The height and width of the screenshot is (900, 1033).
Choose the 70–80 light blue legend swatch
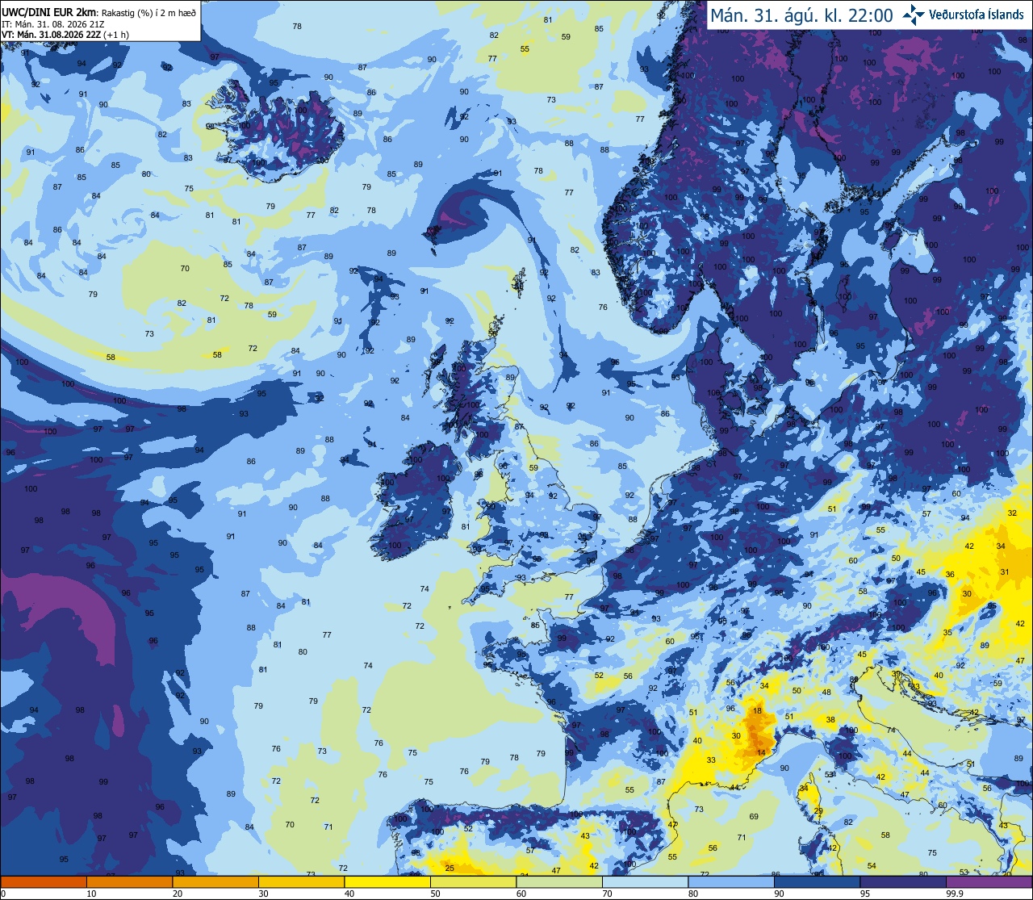(x=645, y=882)
